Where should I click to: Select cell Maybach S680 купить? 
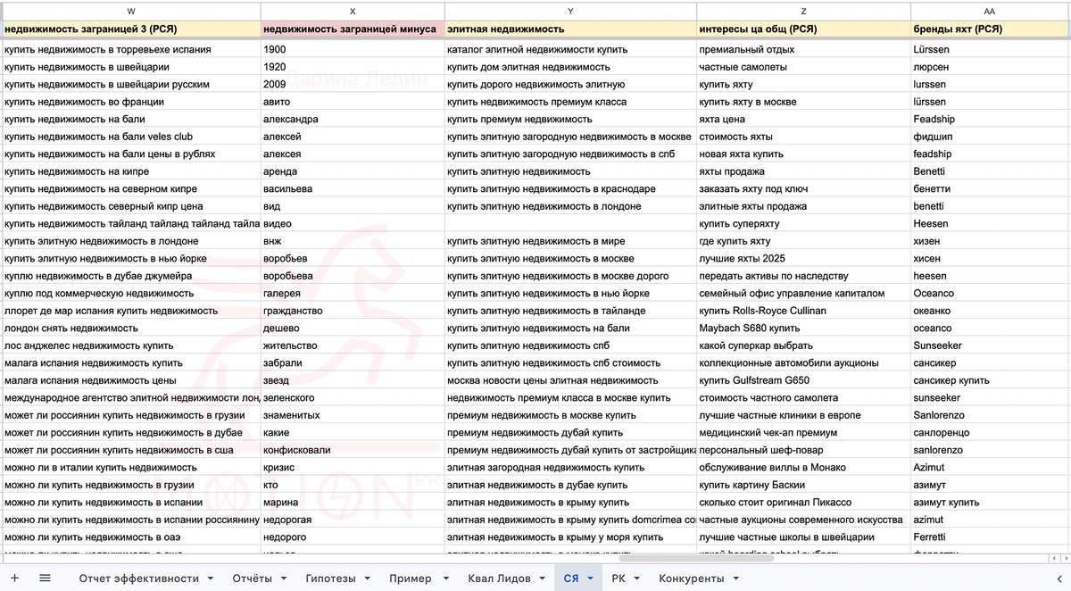(803, 328)
